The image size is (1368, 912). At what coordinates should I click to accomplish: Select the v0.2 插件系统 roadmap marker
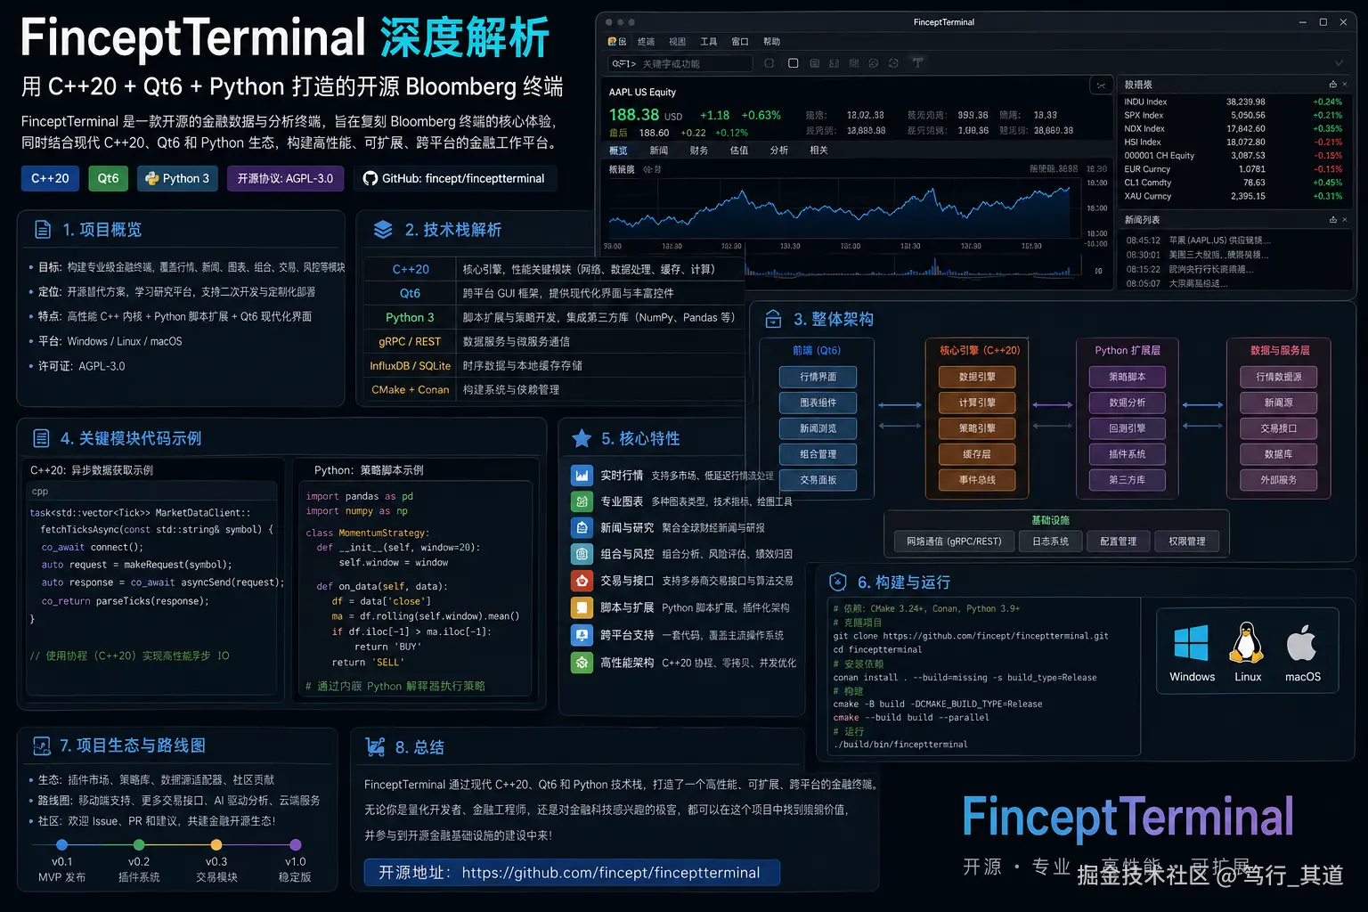coord(139,844)
